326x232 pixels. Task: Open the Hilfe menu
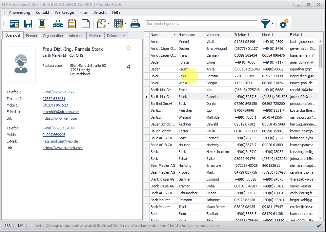(116, 12)
